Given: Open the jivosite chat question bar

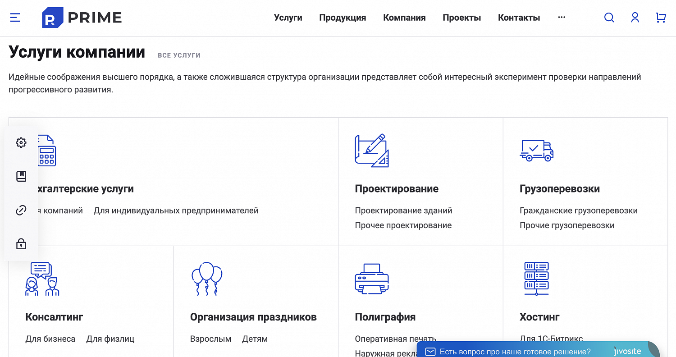Looking at the screenshot, I should click(x=538, y=350).
